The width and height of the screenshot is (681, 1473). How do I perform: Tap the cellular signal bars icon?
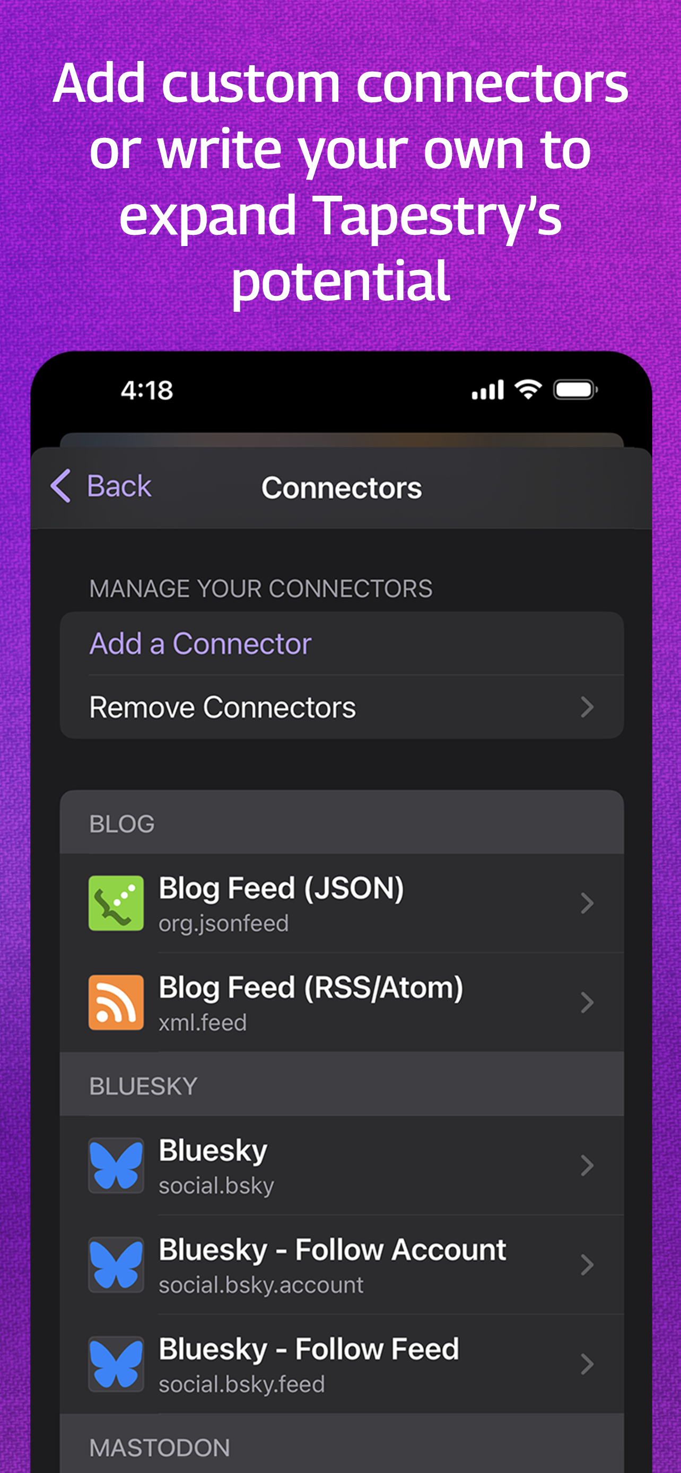488,390
